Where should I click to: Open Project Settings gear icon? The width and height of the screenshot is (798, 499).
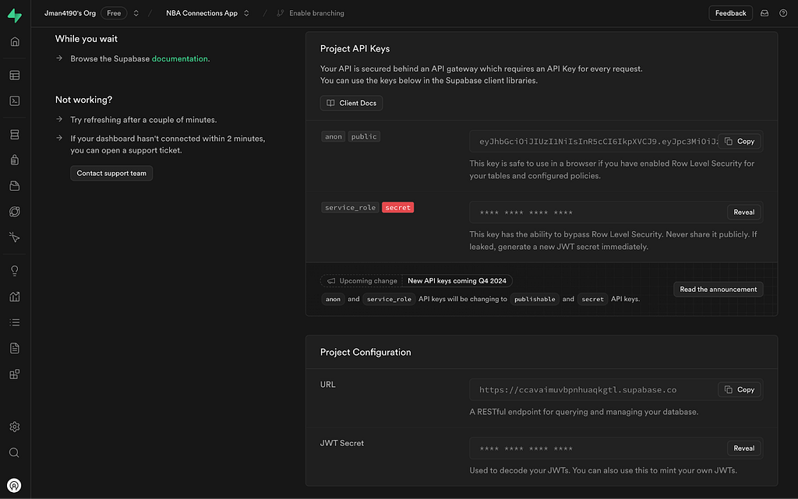15,427
